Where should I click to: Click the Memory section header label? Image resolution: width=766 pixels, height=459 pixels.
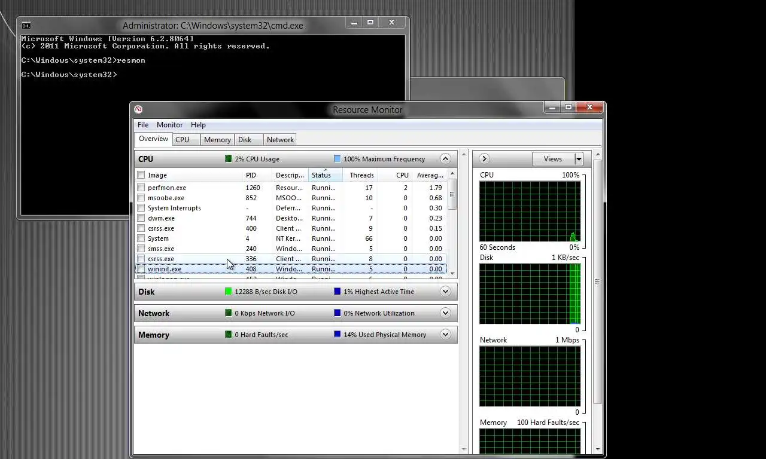154,335
